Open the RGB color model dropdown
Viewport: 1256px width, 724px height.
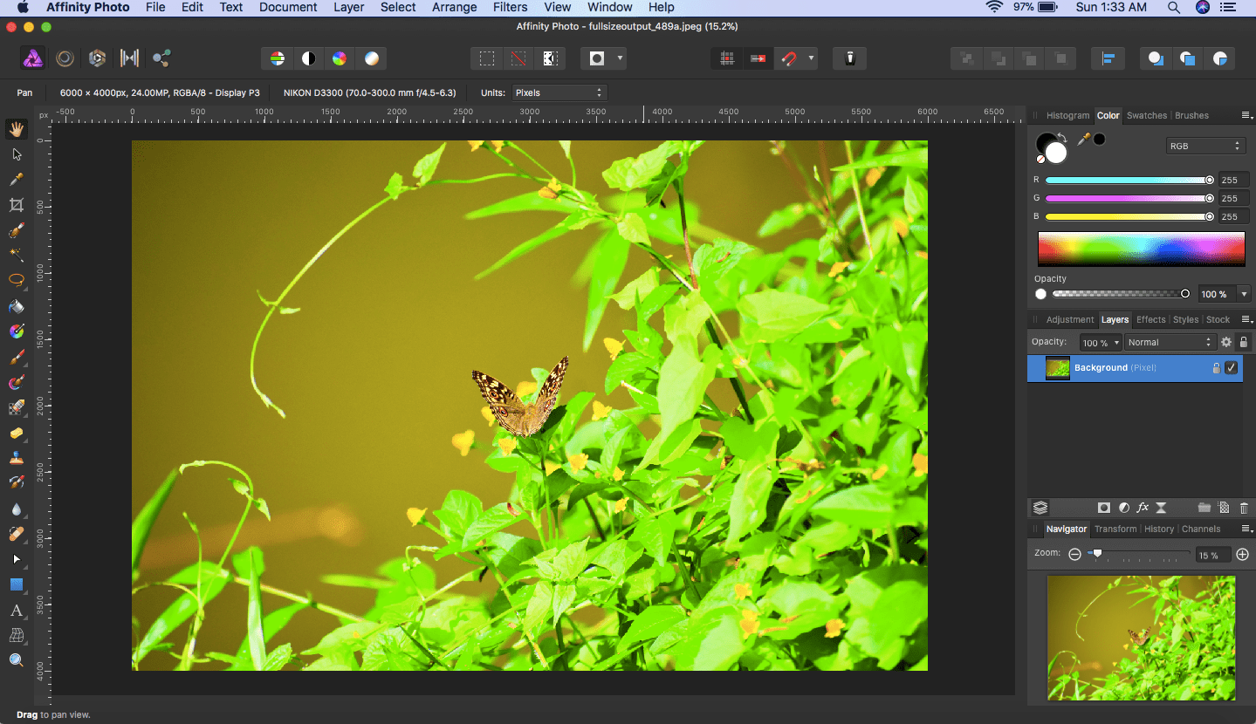(x=1205, y=146)
